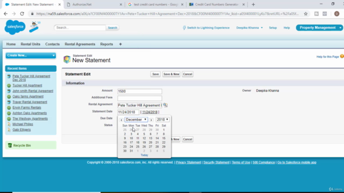The image size is (344, 193).
Task: Close the Credit Card Numbers Generator tab
Action: pos(243,4)
